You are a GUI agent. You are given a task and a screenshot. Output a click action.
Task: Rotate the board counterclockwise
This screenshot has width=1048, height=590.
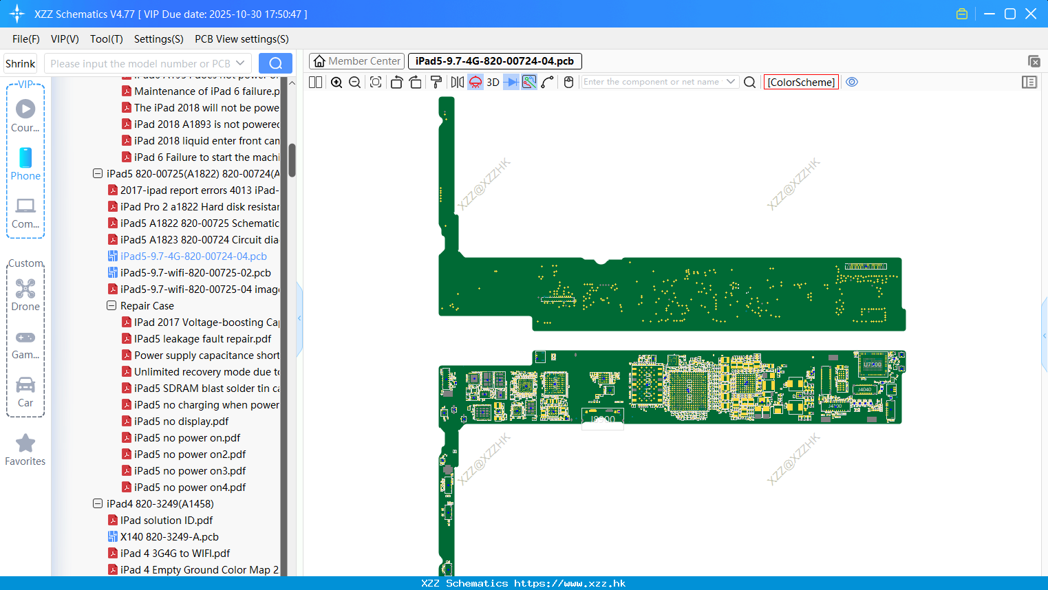[x=396, y=82]
